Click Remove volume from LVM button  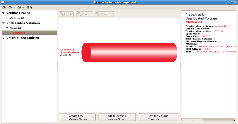[158, 117]
